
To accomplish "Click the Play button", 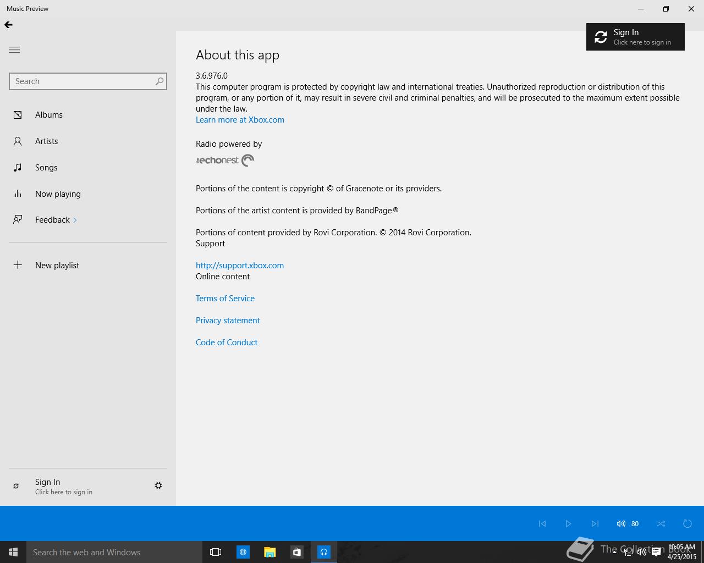I will 568,523.
